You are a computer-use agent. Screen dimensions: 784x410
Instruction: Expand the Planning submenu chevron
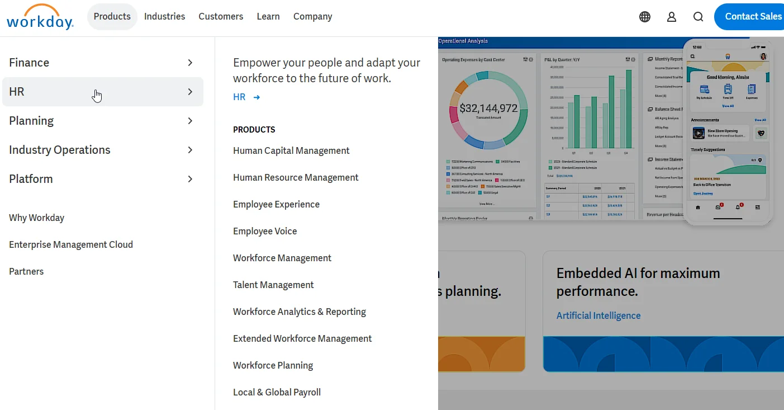(x=190, y=121)
